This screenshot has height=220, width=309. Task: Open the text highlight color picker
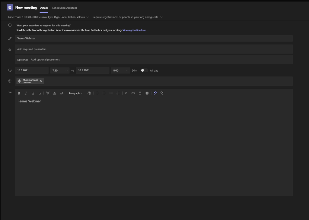[x=48, y=93]
